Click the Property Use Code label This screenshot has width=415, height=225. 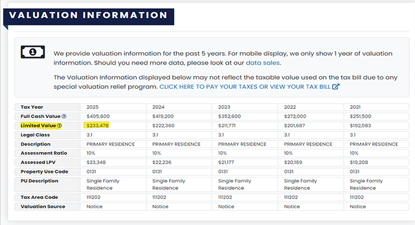click(x=44, y=172)
